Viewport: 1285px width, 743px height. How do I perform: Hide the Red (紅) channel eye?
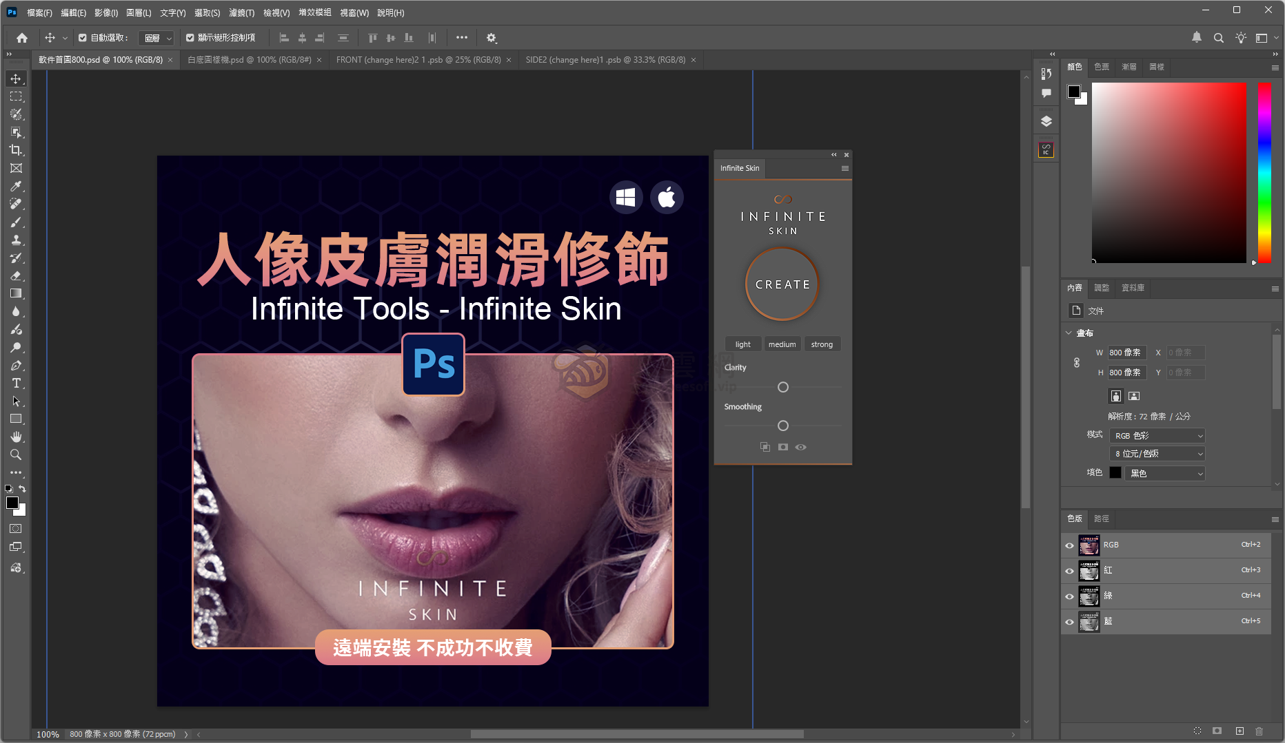tap(1069, 571)
